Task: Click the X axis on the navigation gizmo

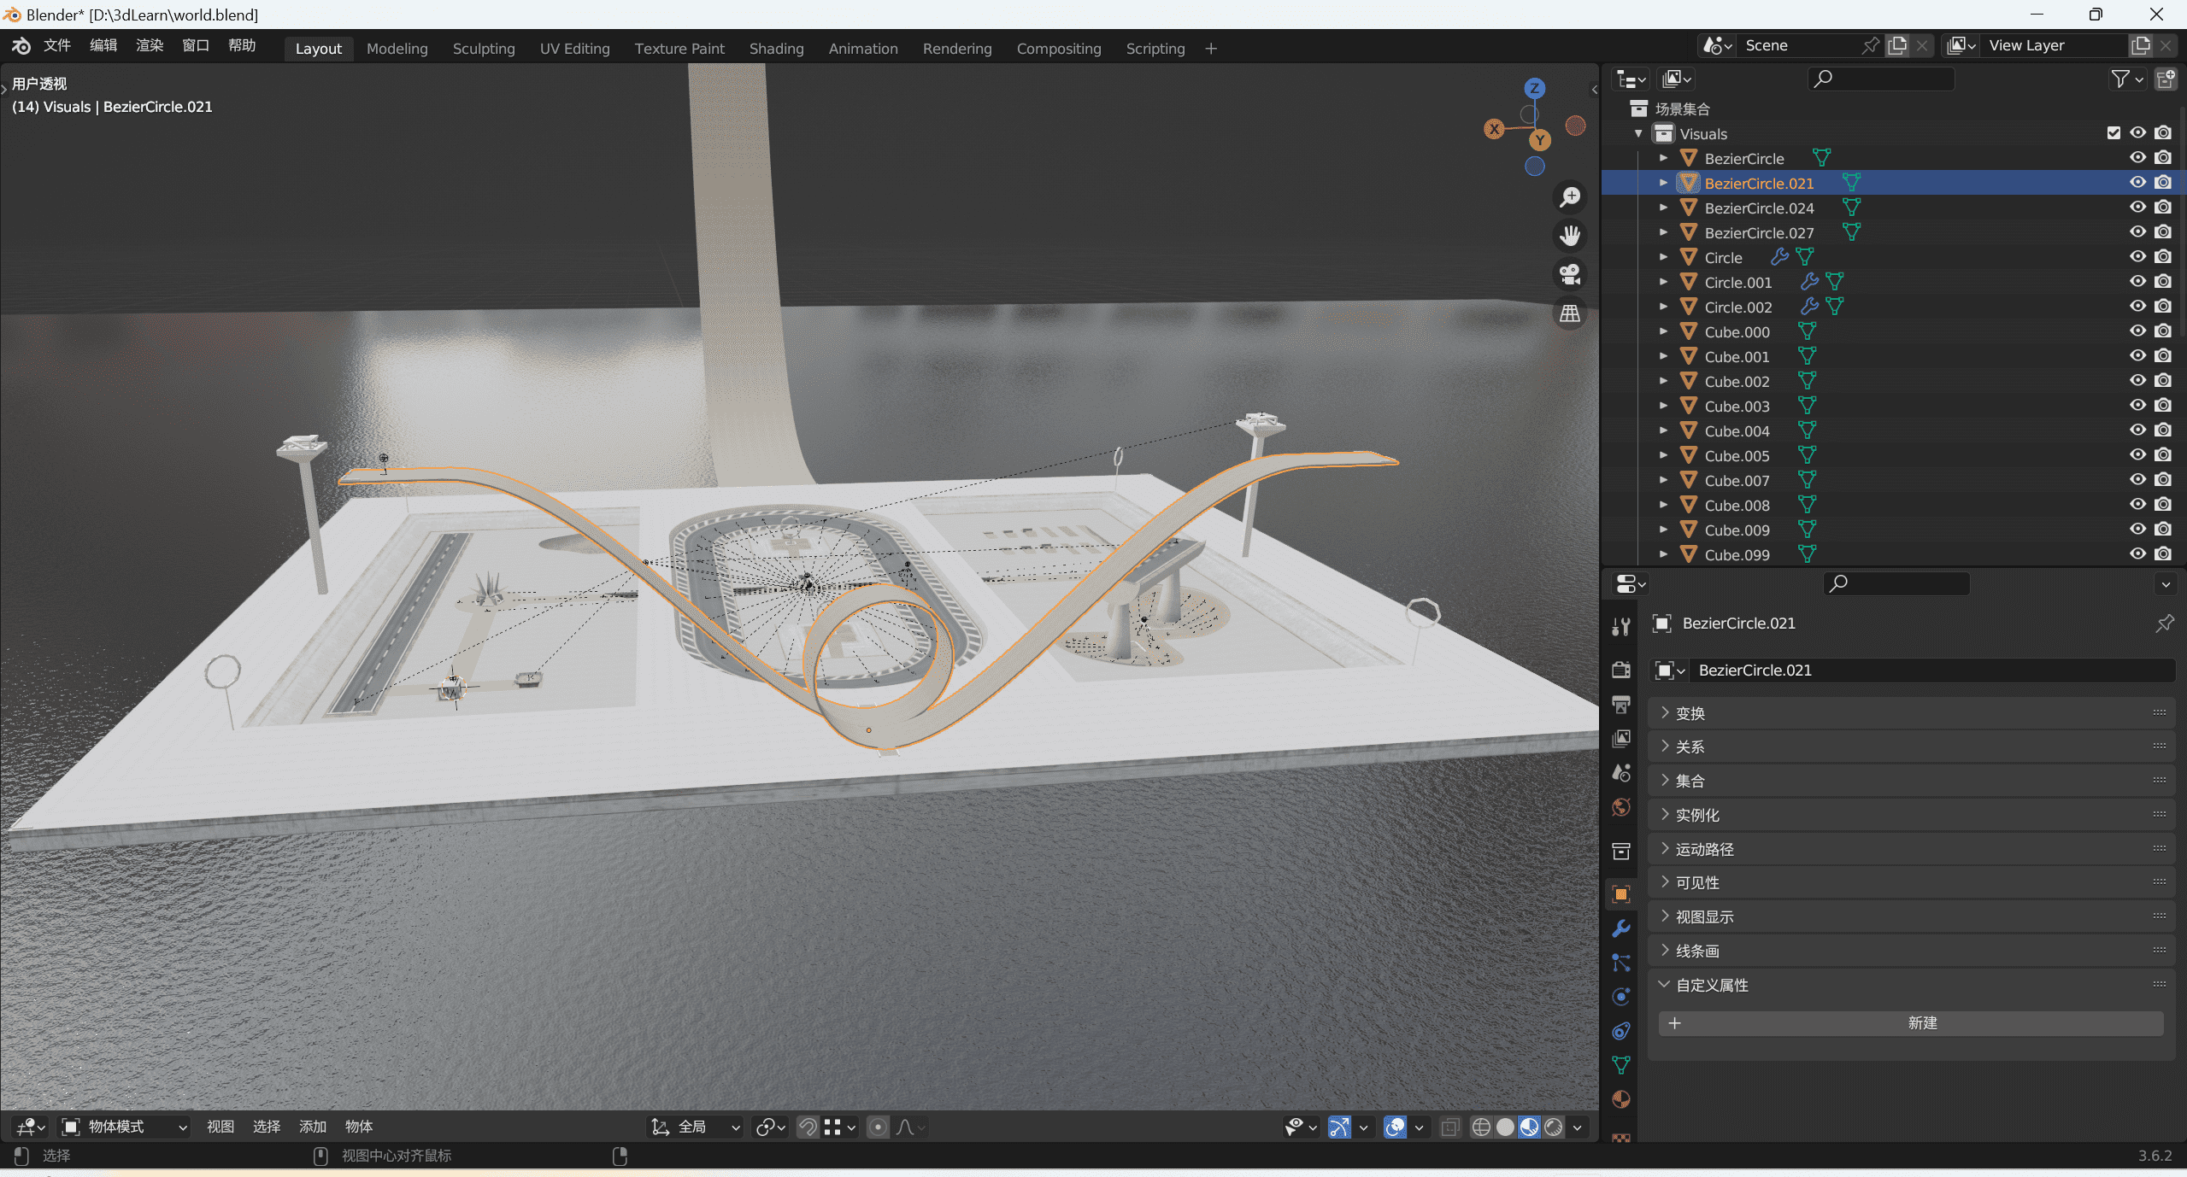Action: tap(1494, 129)
